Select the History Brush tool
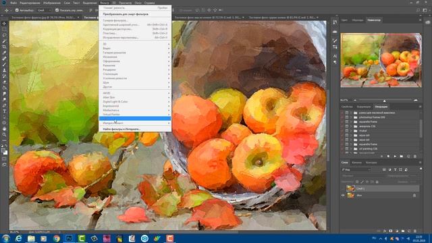 coord(4,76)
